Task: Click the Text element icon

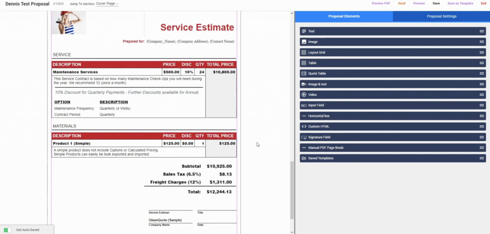Action: point(304,31)
